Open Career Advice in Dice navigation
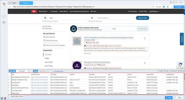The height and width of the screenshot is (100, 185). click(x=64, y=11)
